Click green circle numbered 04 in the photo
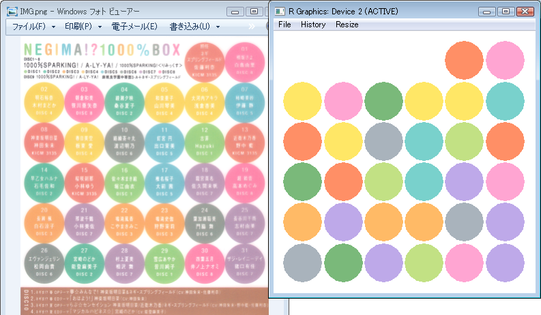541x315 pixels. [124, 102]
